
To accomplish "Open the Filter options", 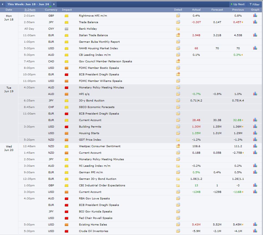I will tap(254, 4).
